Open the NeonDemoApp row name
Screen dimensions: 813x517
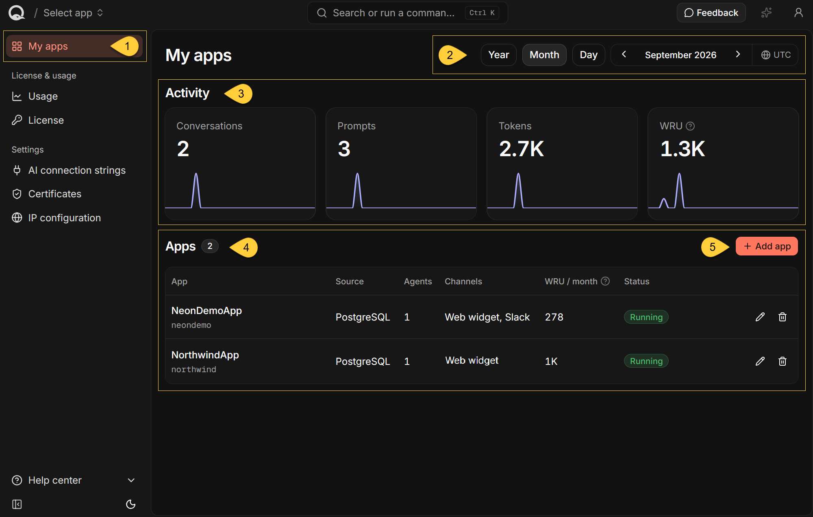(x=207, y=311)
